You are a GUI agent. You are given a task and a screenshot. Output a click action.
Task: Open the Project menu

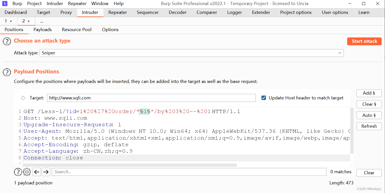tap(34, 4)
